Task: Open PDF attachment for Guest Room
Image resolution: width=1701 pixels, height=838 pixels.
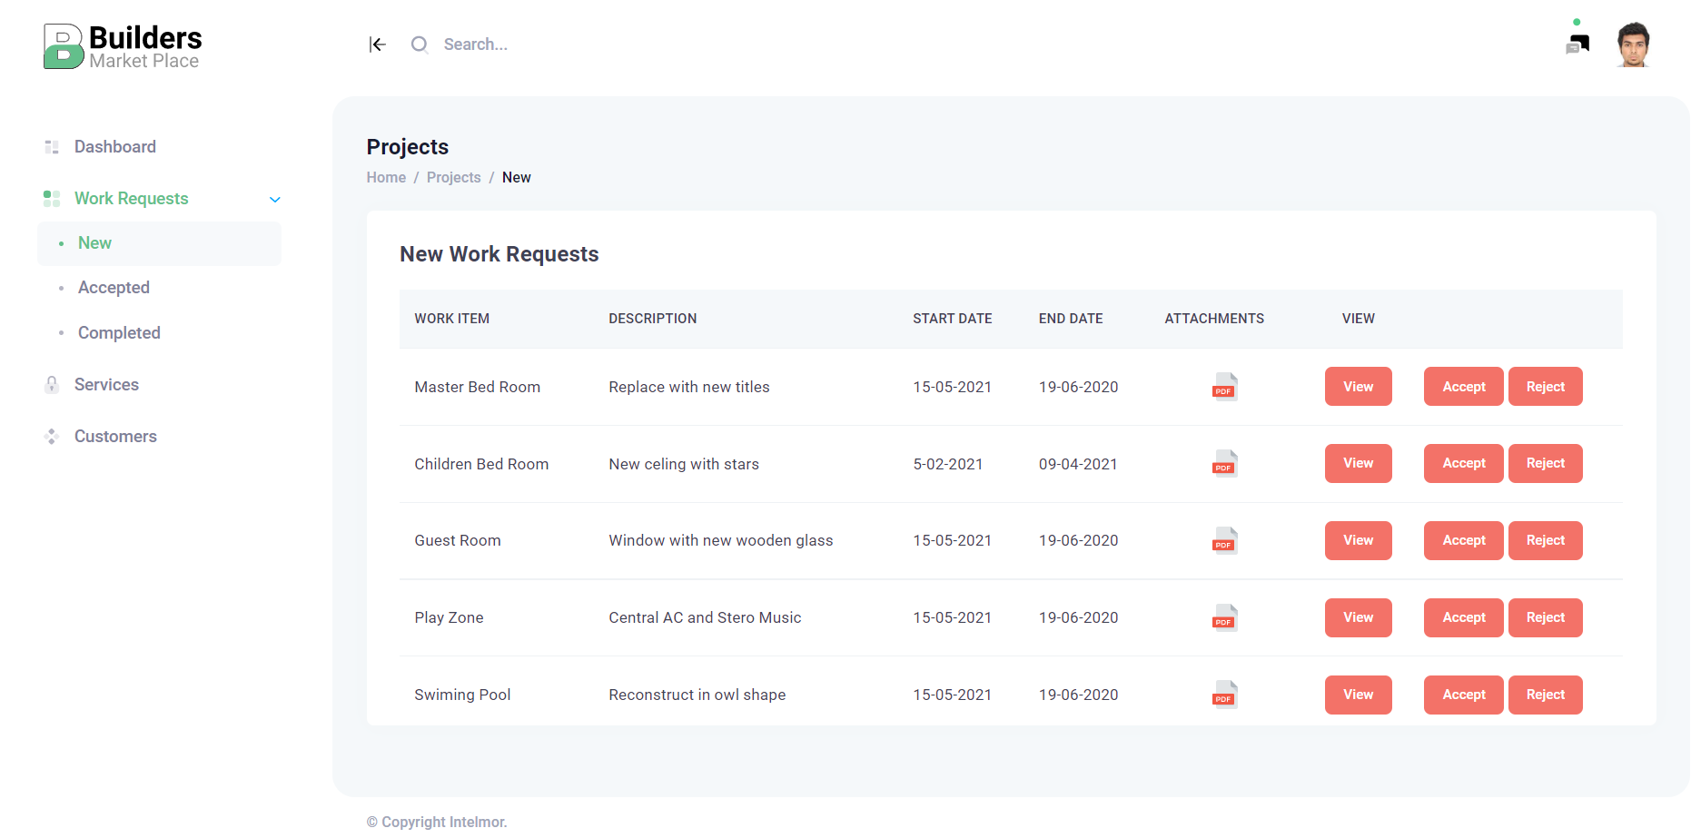Action: pos(1224,541)
